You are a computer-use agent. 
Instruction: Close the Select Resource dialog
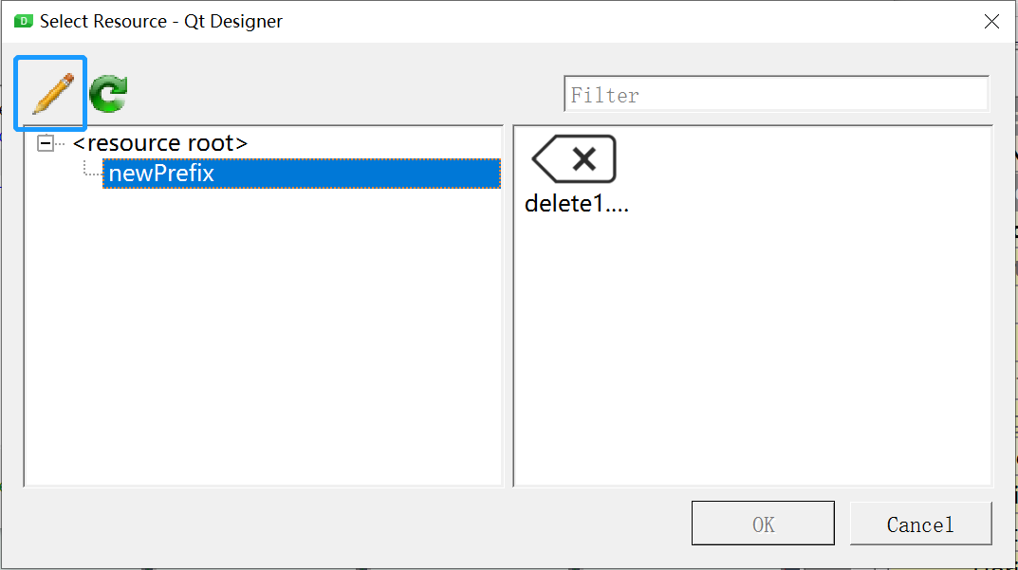click(991, 22)
